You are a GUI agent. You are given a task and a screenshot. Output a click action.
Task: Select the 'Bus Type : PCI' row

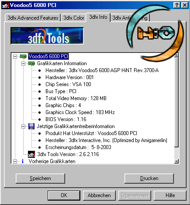(x=61, y=91)
